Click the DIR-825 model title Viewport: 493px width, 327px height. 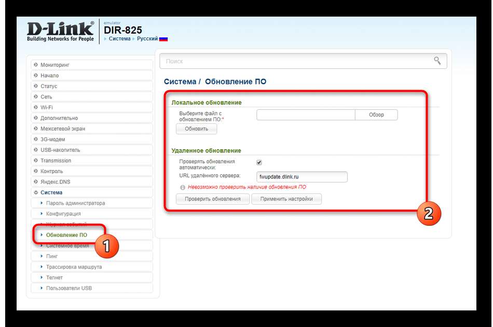pyautogui.click(x=123, y=30)
